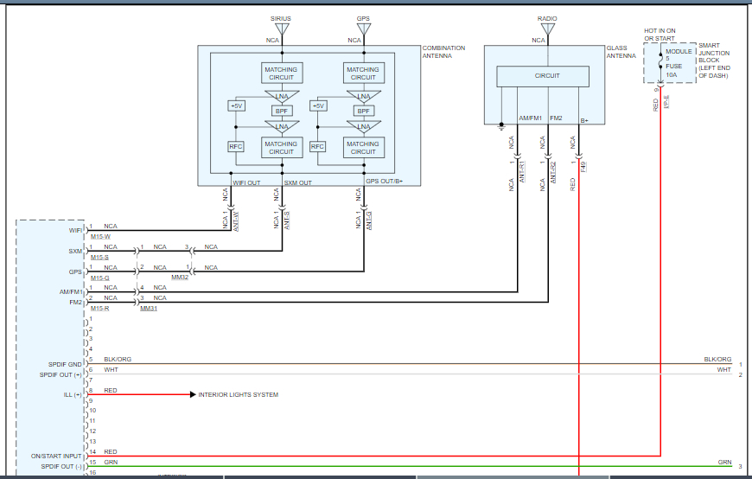The image size is (752, 479).
Task: Click the upper LNA amplifier triangle under SIRIUS
Action: click(x=282, y=96)
